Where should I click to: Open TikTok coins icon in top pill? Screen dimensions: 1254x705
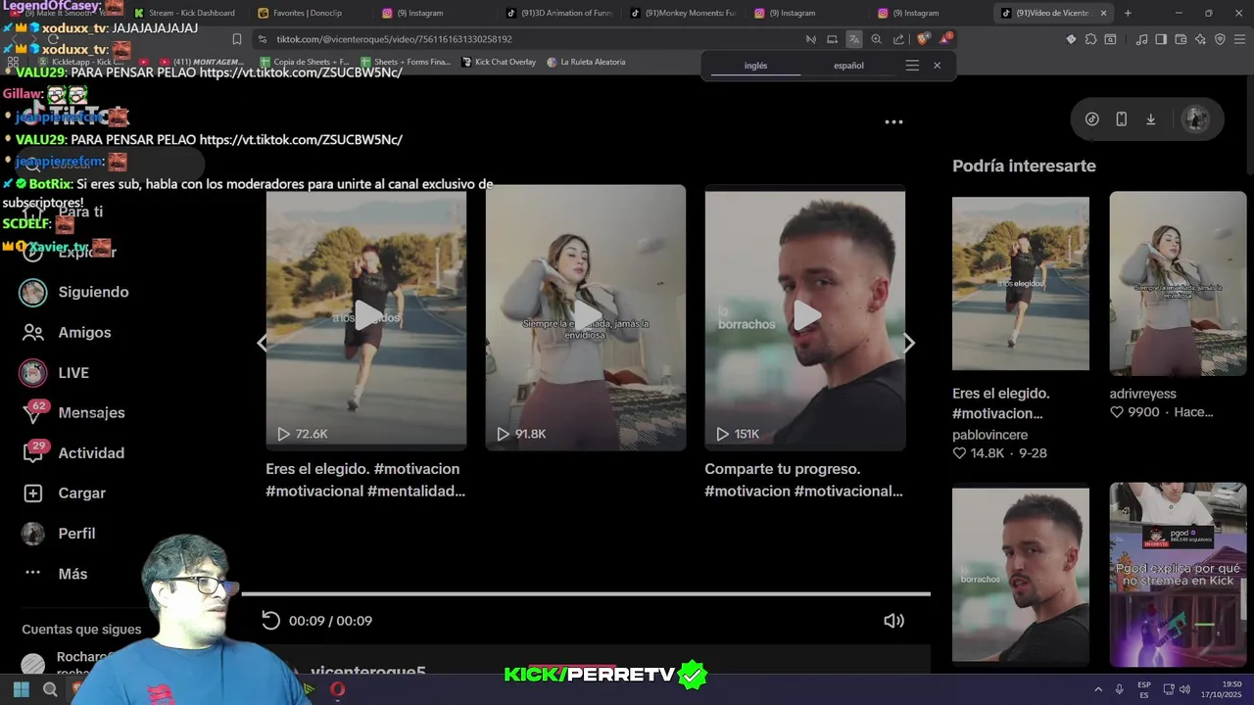coord(1091,118)
